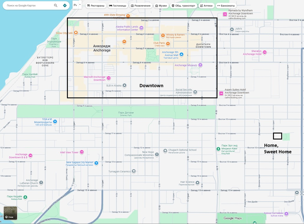Click the Парк Элдерберри label

[x=54, y=40]
